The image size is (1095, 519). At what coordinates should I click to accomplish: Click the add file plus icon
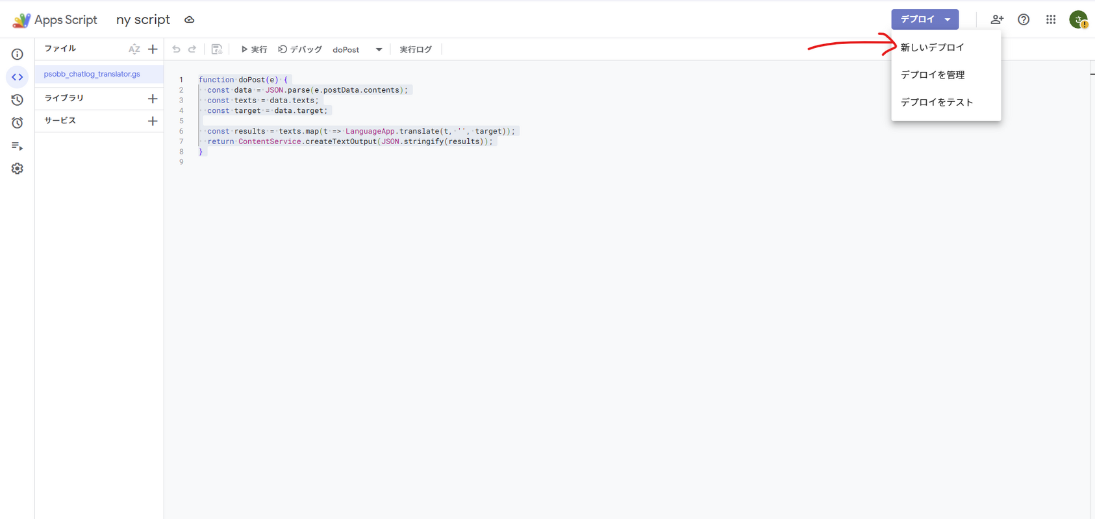[x=153, y=49]
